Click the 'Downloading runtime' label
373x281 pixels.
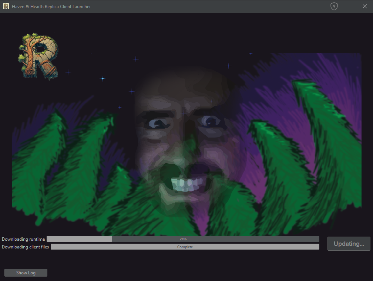(x=23, y=239)
